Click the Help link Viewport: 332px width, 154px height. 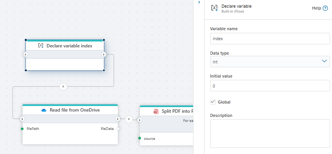pyautogui.click(x=316, y=8)
